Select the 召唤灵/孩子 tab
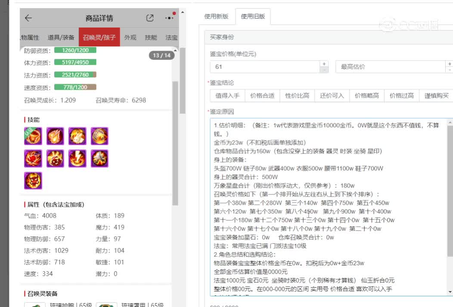 [99, 37]
